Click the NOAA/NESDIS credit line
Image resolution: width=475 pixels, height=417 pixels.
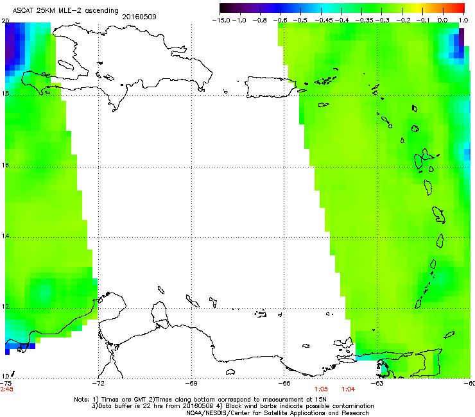(x=277, y=413)
